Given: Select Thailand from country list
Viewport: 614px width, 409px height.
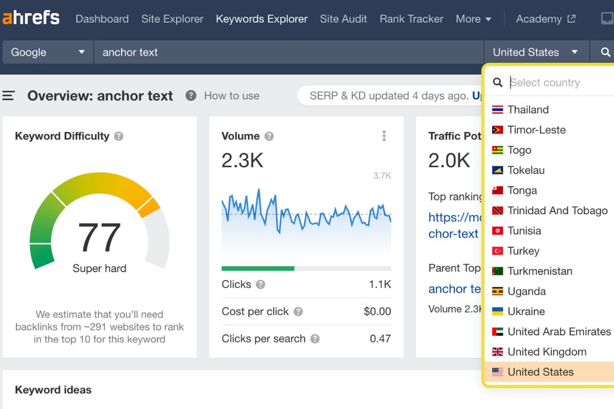Looking at the screenshot, I should (x=549, y=109).
